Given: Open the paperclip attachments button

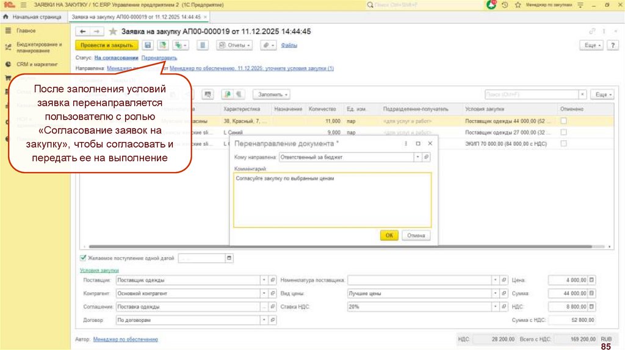Looking at the screenshot, I should pyautogui.click(x=268, y=45).
